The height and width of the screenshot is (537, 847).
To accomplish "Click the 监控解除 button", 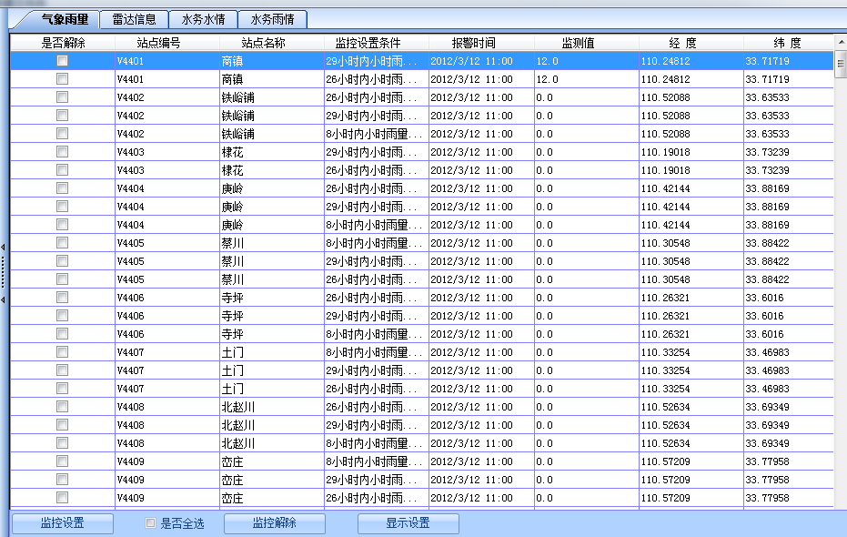I will point(274,523).
